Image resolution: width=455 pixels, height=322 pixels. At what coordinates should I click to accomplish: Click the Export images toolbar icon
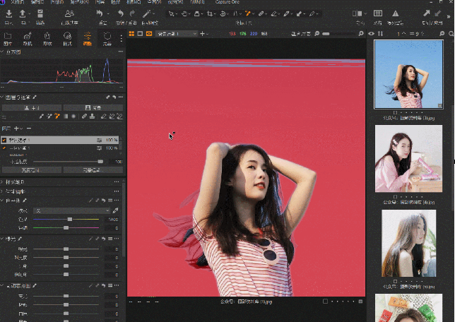point(24,14)
